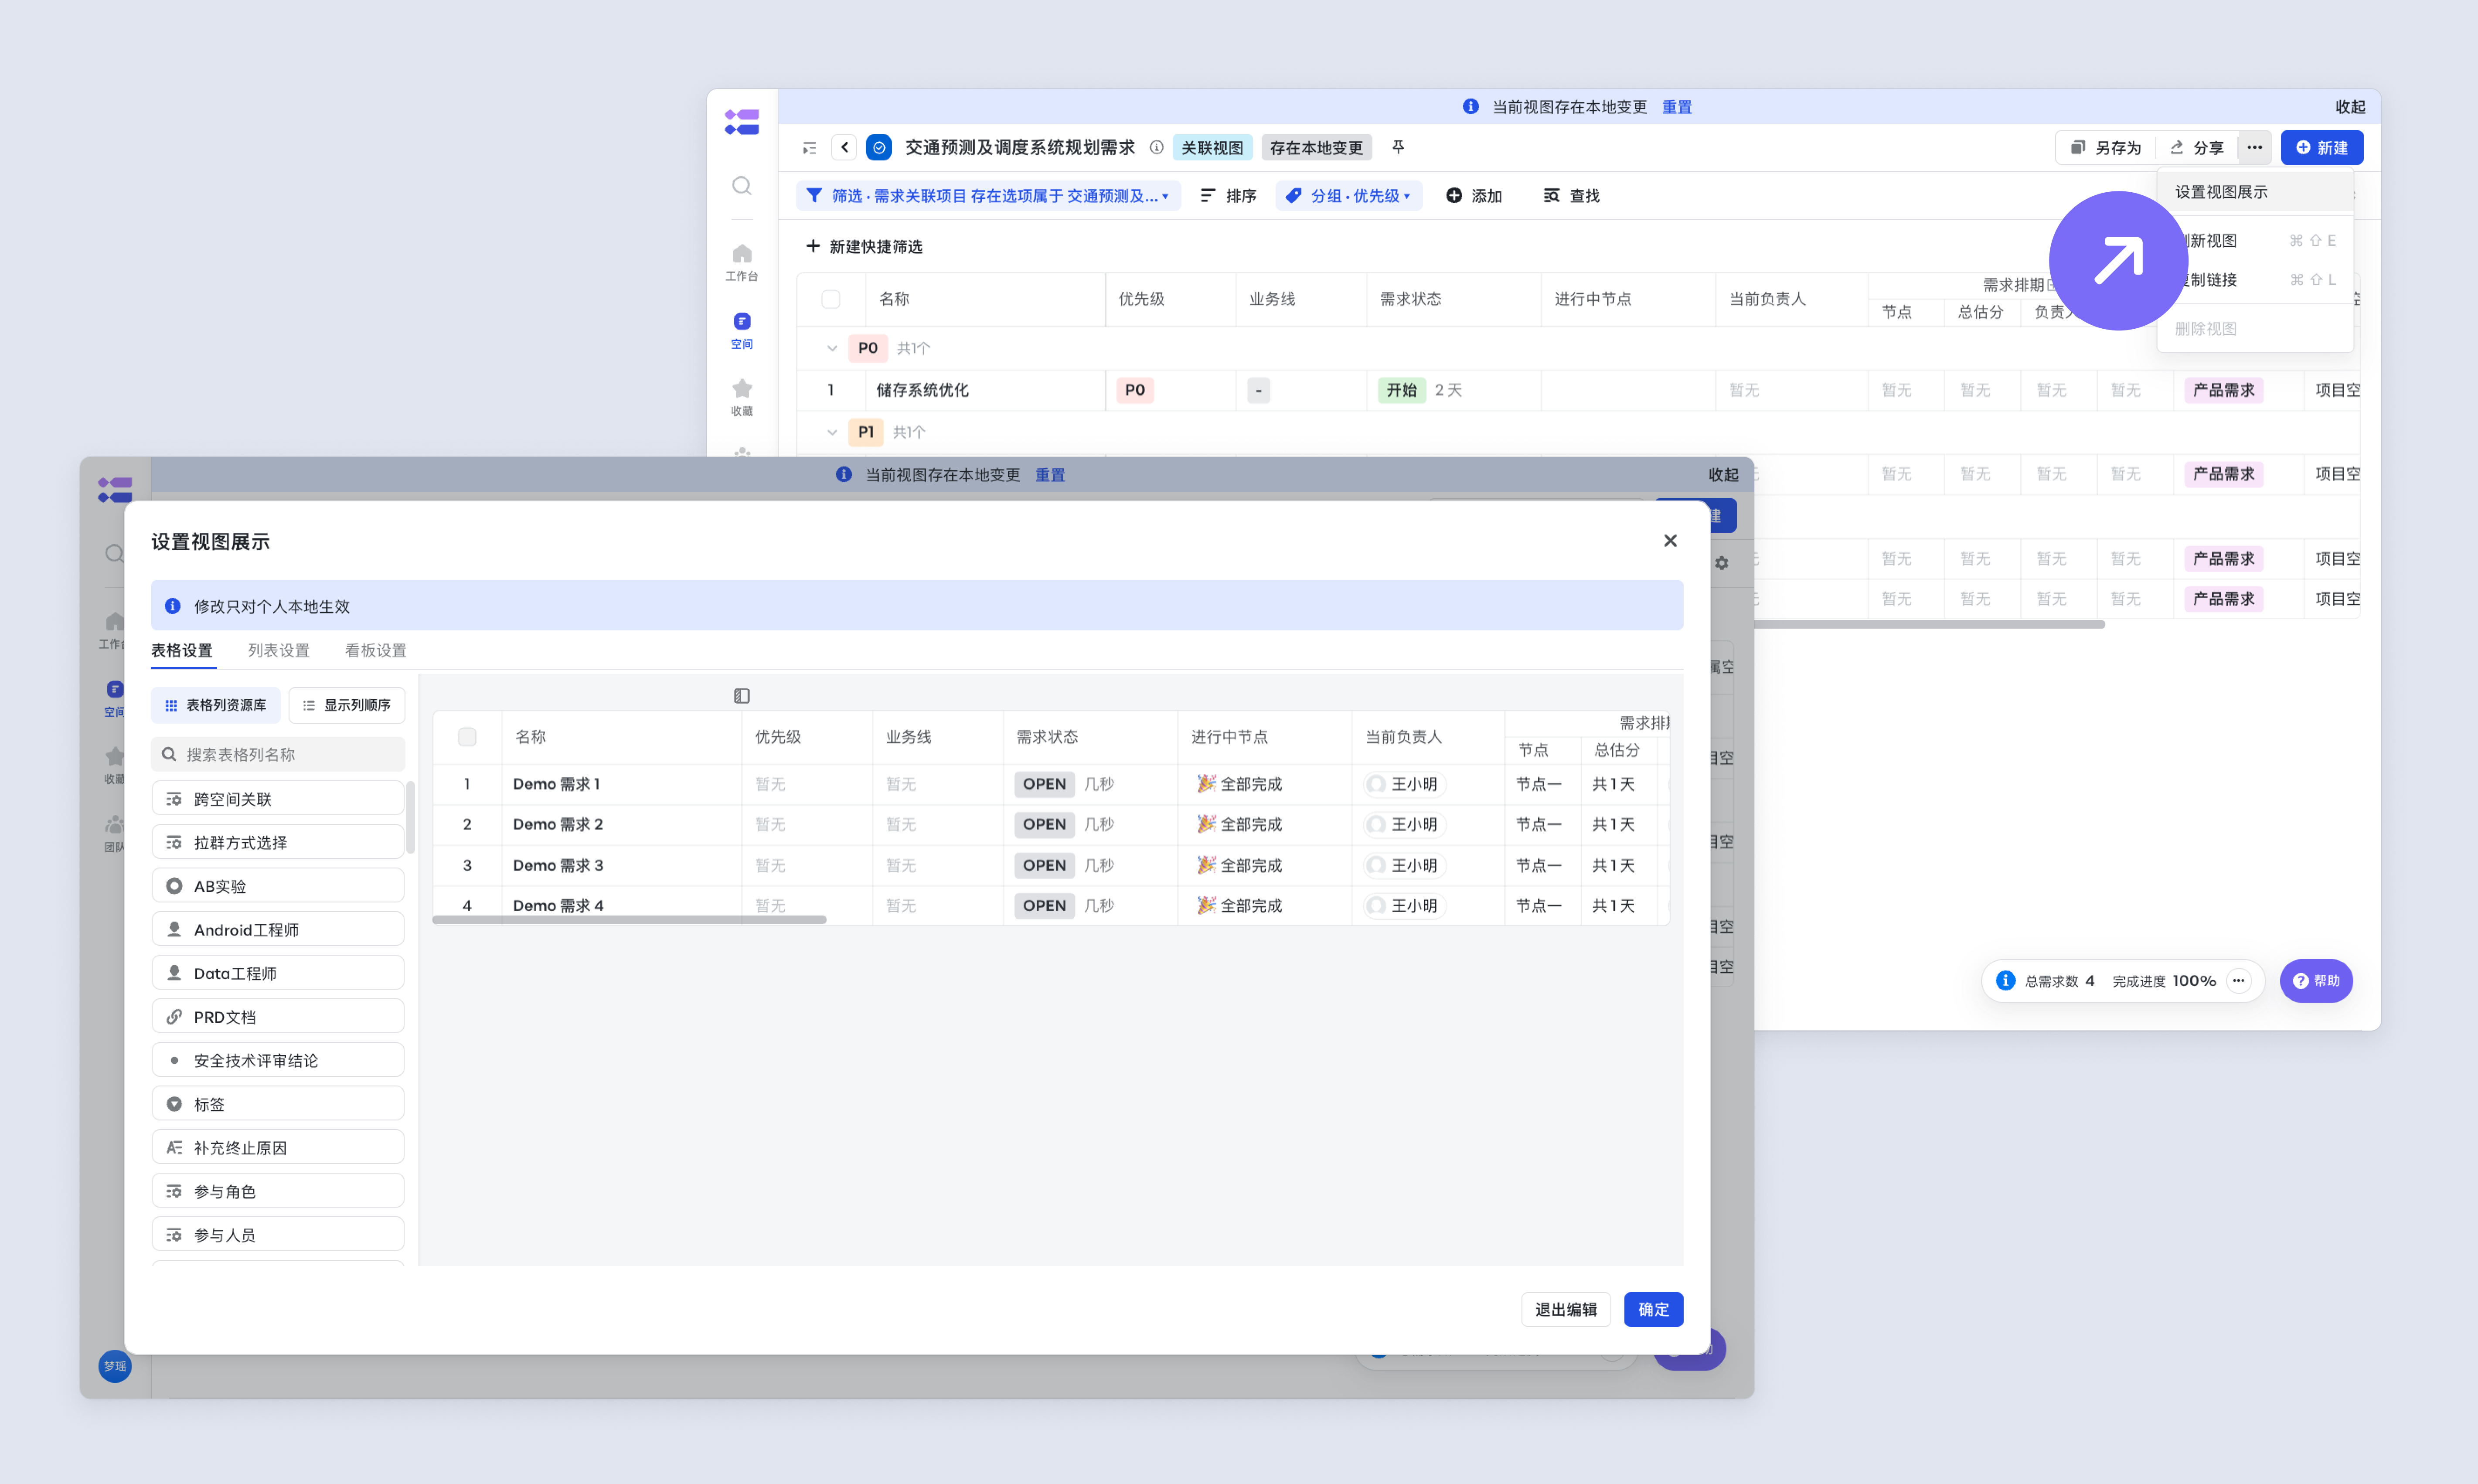Click the info icon beside 交通预测及调度系统规划需求
The height and width of the screenshot is (1484, 2478).
(1156, 148)
